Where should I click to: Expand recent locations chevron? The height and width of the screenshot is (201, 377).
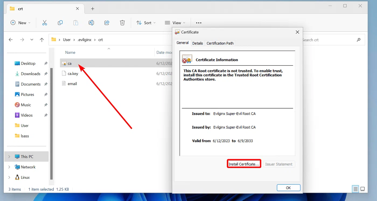pos(32,40)
